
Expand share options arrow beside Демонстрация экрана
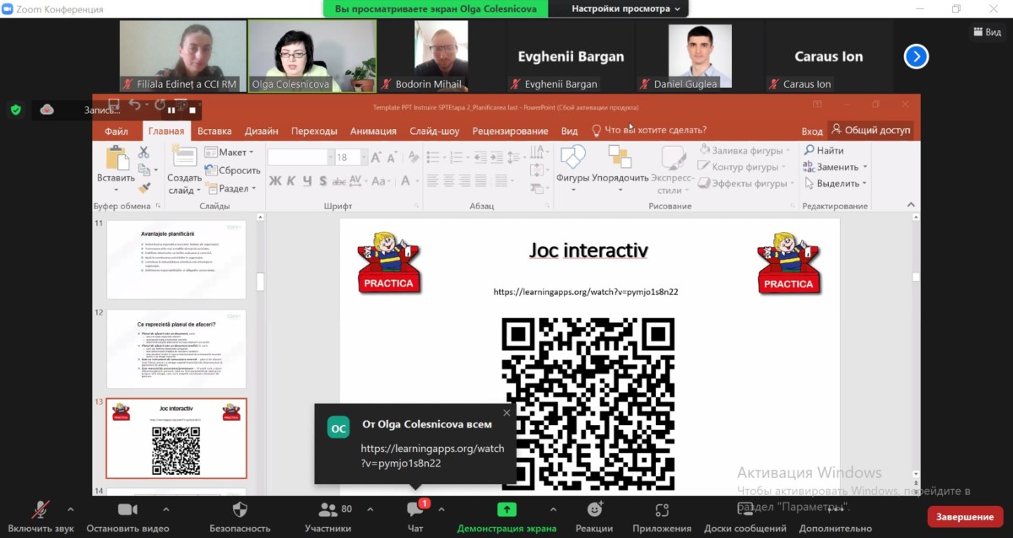(x=553, y=509)
